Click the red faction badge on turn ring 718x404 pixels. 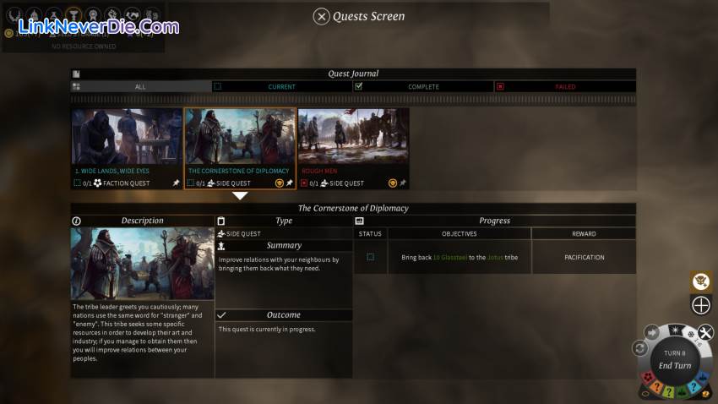[647, 378]
